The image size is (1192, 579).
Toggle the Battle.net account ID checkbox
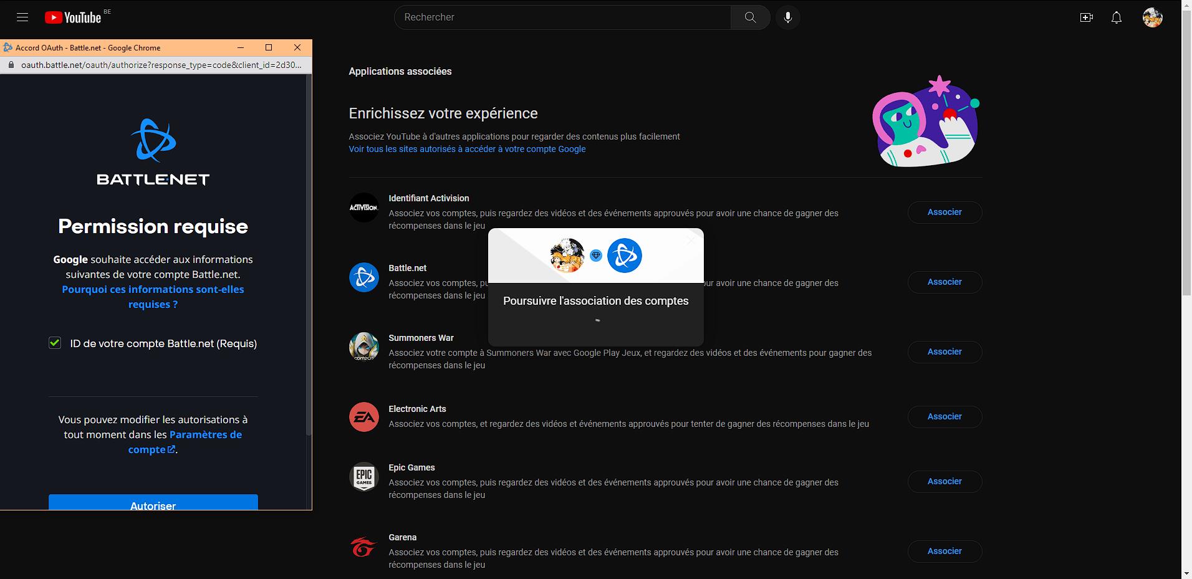[55, 343]
